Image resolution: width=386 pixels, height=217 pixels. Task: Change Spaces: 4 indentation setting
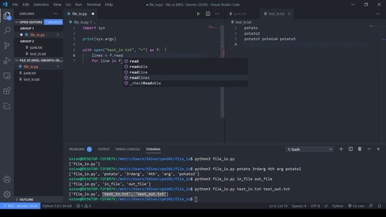(x=299, y=206)
